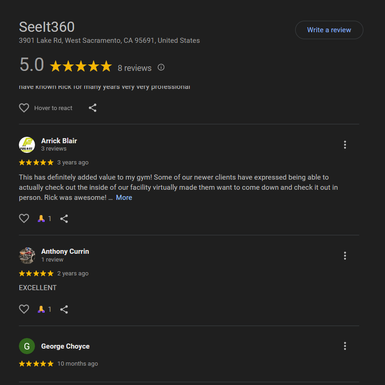Open the info tooltip next to 8 reviews
Viewport: 385px width, 385px height.
[160, 67]
